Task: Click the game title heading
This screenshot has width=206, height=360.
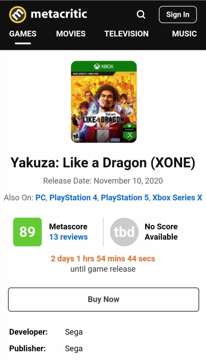Action: click(103, 162)
